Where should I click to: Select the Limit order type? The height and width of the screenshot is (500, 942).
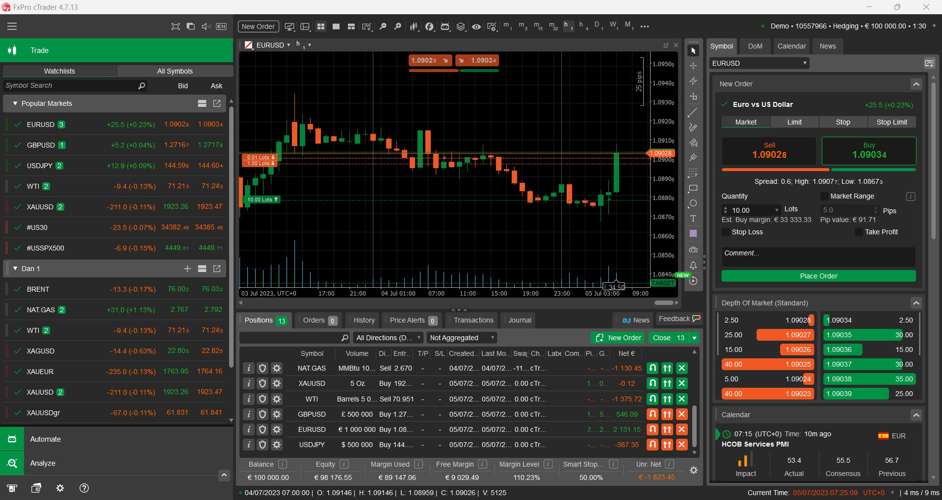794,122
